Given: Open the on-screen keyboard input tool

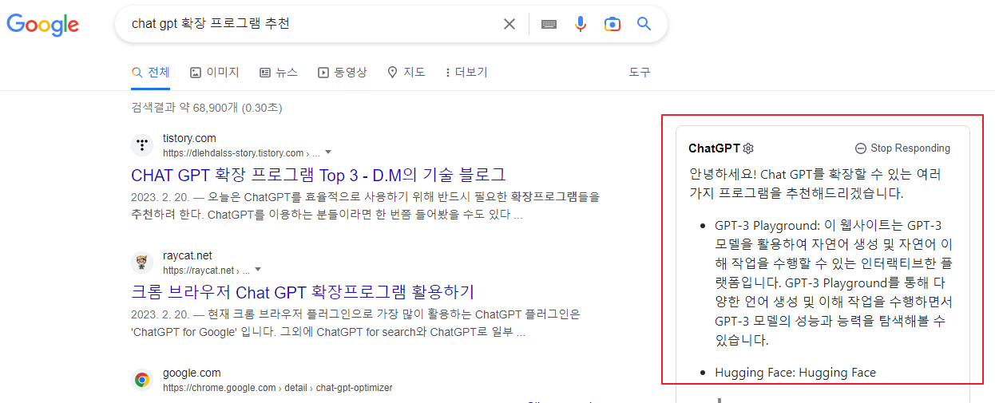Looking at the screenshot, I should click(x=549, y=24).
